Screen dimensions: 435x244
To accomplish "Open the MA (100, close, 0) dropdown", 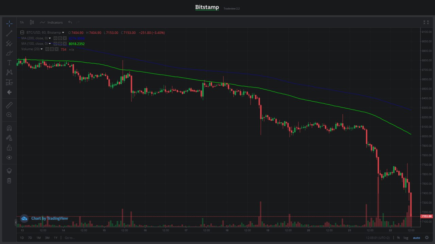I will click(x=50, y=44).
